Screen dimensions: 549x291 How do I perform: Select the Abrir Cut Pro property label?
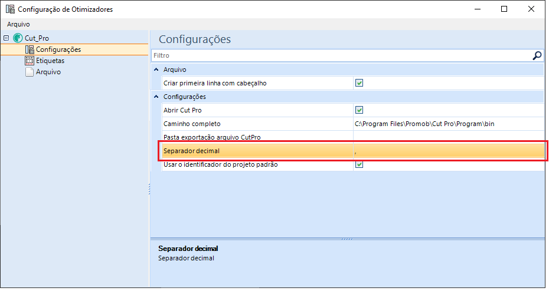[182, 110]
